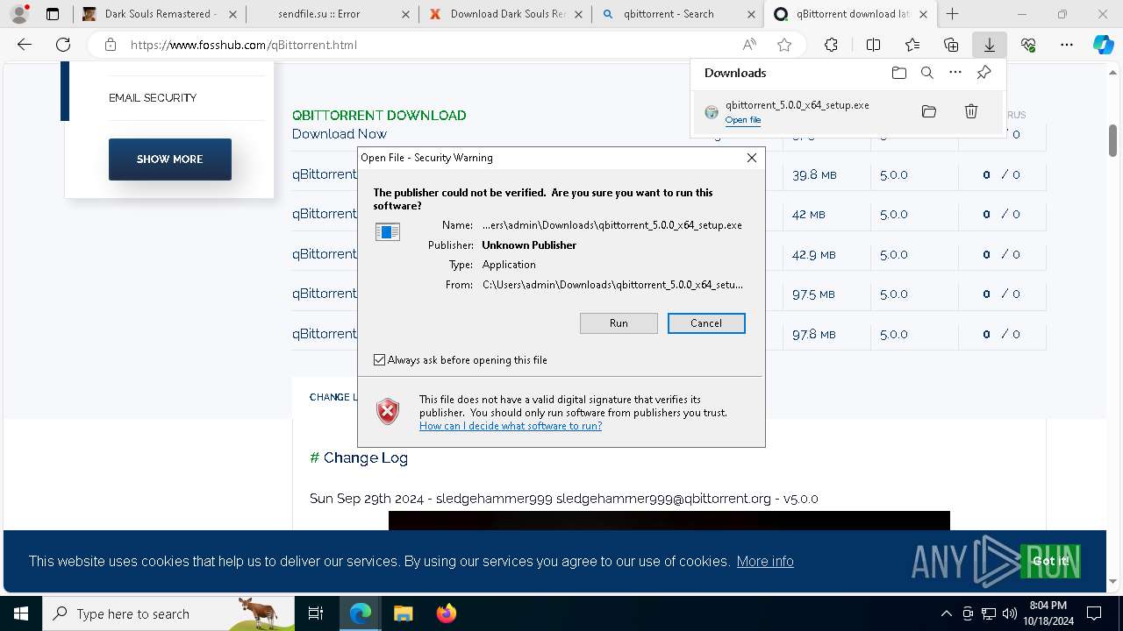Close the Security Warning dialog with X
The height and width of the screenshot is (631, 1123).
pyautogui.click(x=751, y=158)
